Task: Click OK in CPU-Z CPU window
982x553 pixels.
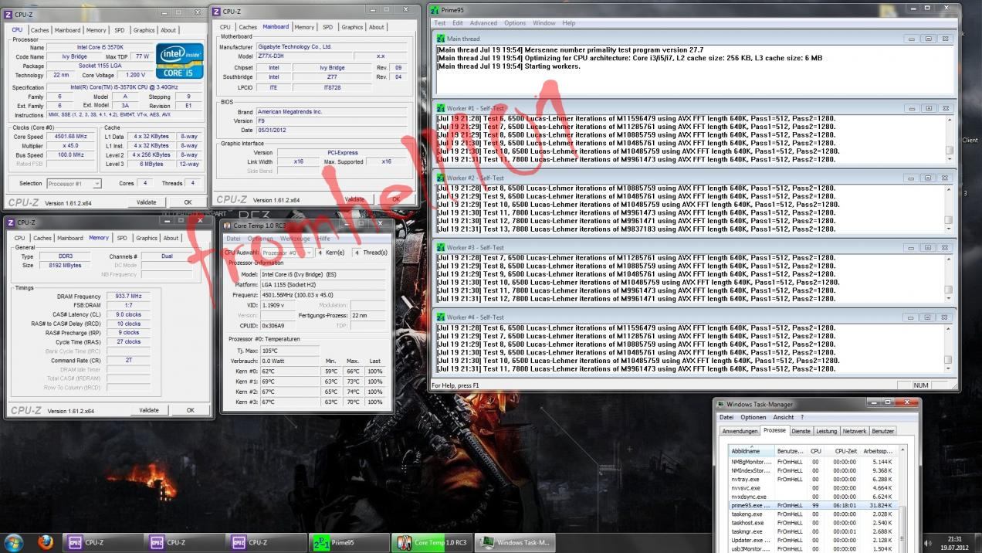Action: 188,202
